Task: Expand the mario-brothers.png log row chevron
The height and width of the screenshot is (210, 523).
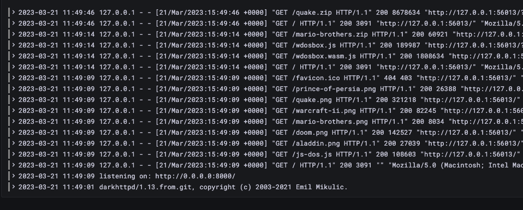Action: [14, 121]
